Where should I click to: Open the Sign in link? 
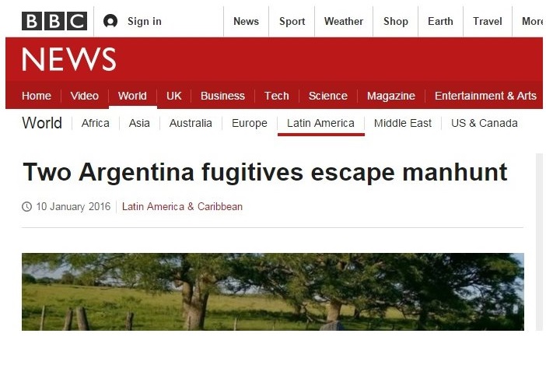coord(145,21)
